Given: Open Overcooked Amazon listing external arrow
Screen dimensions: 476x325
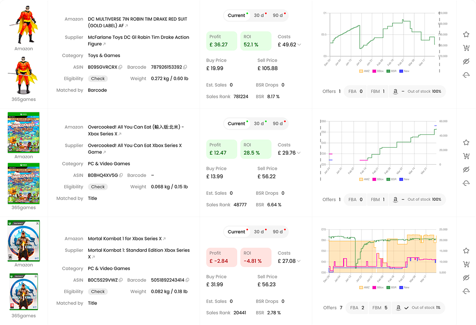Looking at the screenshot, I should (120, 134).
